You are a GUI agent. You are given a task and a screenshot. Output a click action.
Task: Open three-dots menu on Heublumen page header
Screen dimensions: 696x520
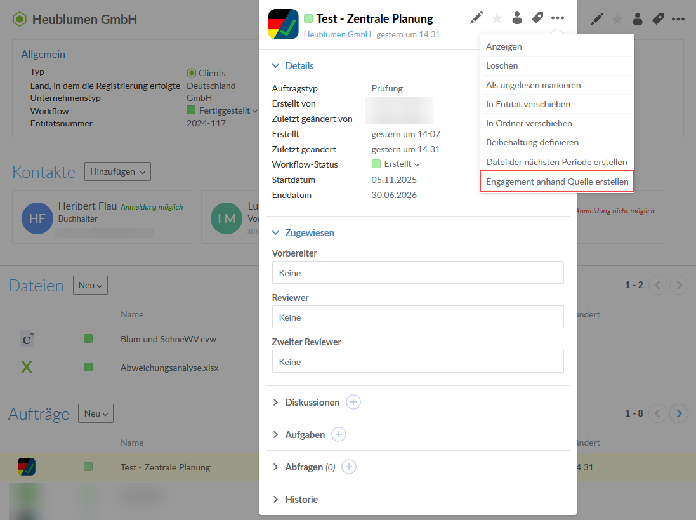click(x=678, y=19)
